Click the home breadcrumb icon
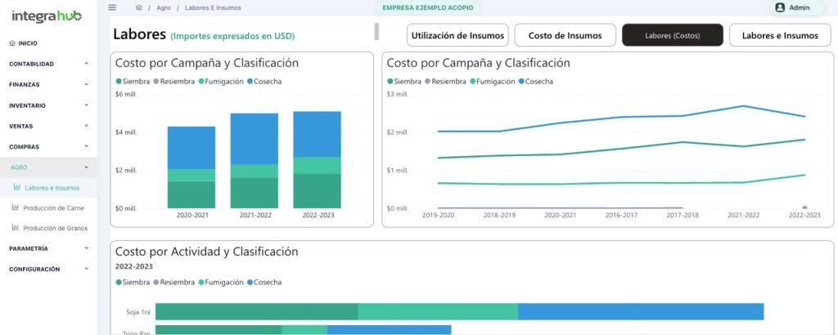Image resolution: width=838 pixels, height=335 pixels. point(139,7)
